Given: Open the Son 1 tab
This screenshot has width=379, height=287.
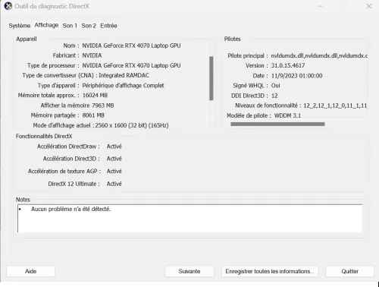Looking at the screenshot, I should coord(70,26).
